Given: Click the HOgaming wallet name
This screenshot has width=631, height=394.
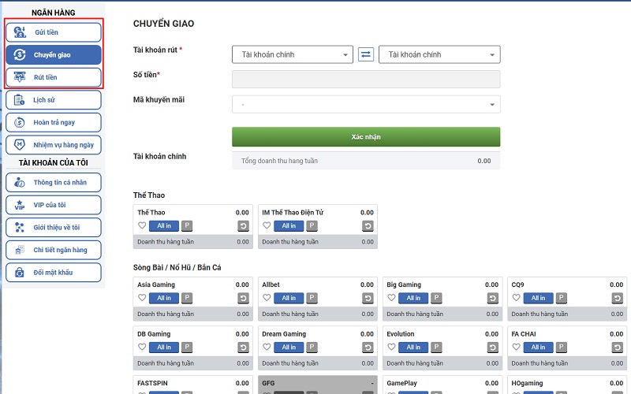Looking at the screenshot, I should pyautogui.click(x=527, y=383).
